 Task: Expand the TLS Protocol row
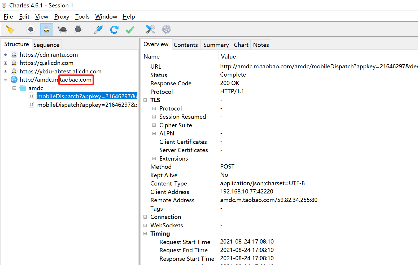pyautogui.click(x=154, y=108)
